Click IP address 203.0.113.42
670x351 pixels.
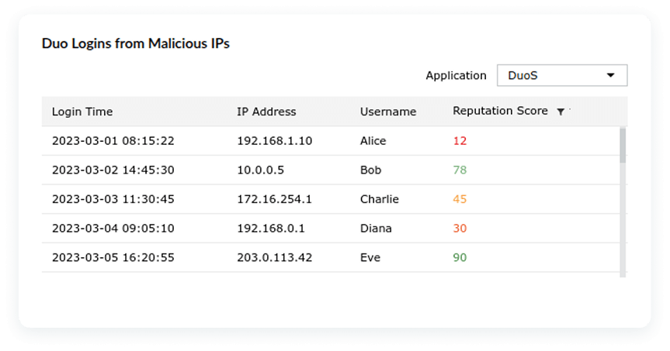click(274, 257)
